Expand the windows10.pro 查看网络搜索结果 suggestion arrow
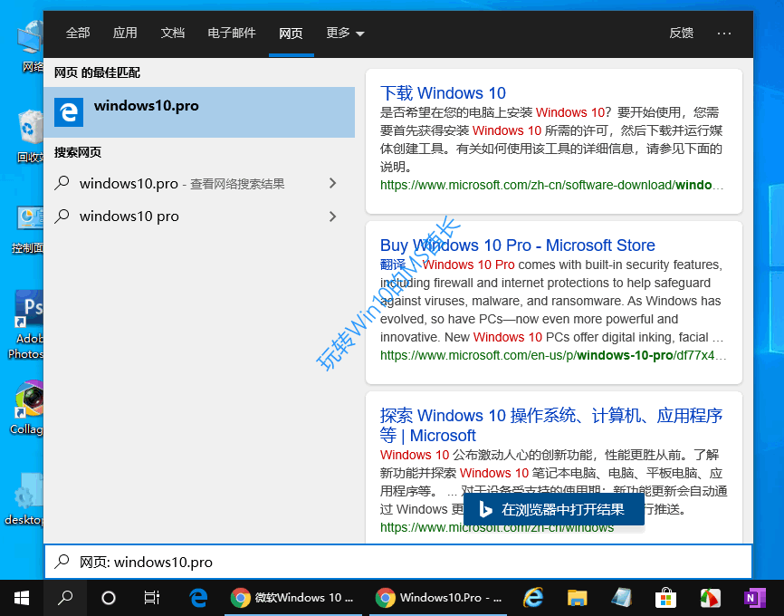 pos(333,184)
